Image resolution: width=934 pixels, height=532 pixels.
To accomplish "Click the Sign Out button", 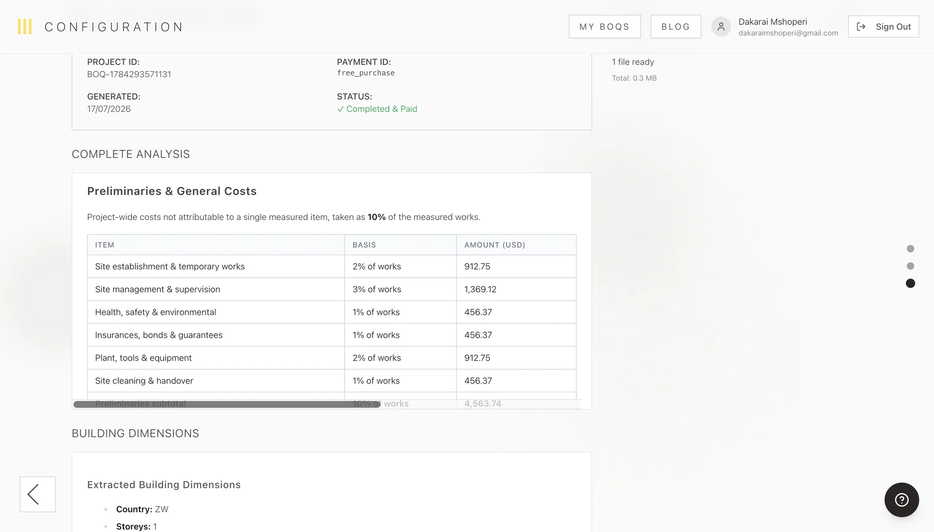I will (x=883, y=26).
